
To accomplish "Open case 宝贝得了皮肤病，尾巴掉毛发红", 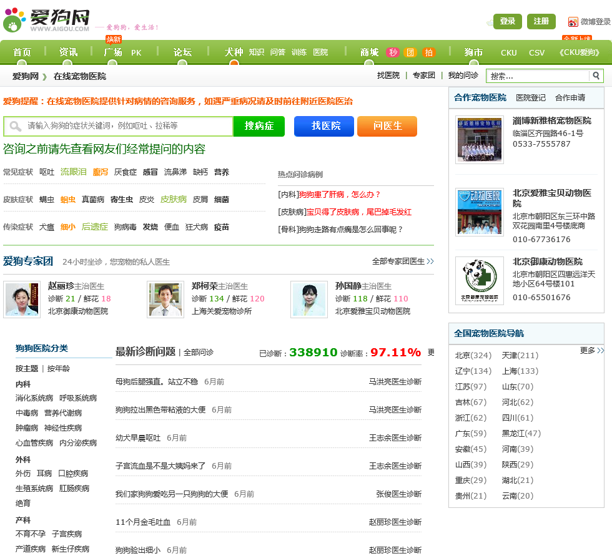I will (359, 212).
